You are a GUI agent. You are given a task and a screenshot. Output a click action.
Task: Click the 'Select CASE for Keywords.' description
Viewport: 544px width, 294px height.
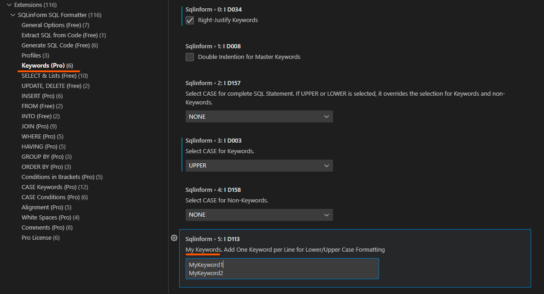[x=220, y=151]
